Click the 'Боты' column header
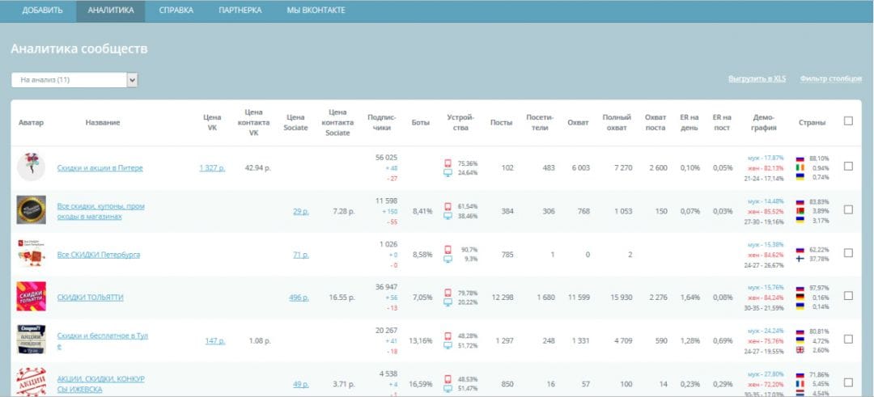Viewport: 874px width, 397px height. coord(420,123)
